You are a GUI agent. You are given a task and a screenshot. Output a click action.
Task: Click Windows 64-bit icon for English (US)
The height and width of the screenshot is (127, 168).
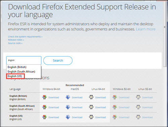coord(44,117)
